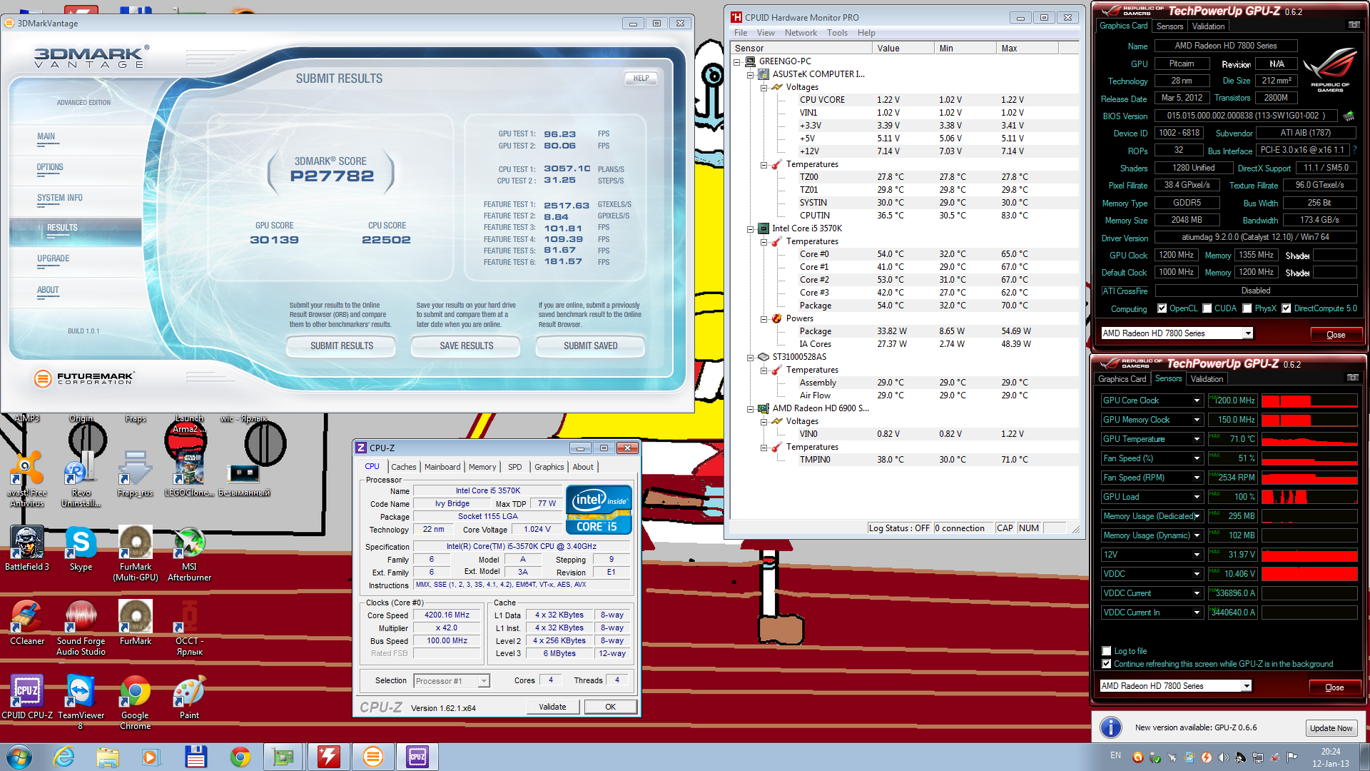Open Windows Explorer folder in taskbar

click(108, 757)
